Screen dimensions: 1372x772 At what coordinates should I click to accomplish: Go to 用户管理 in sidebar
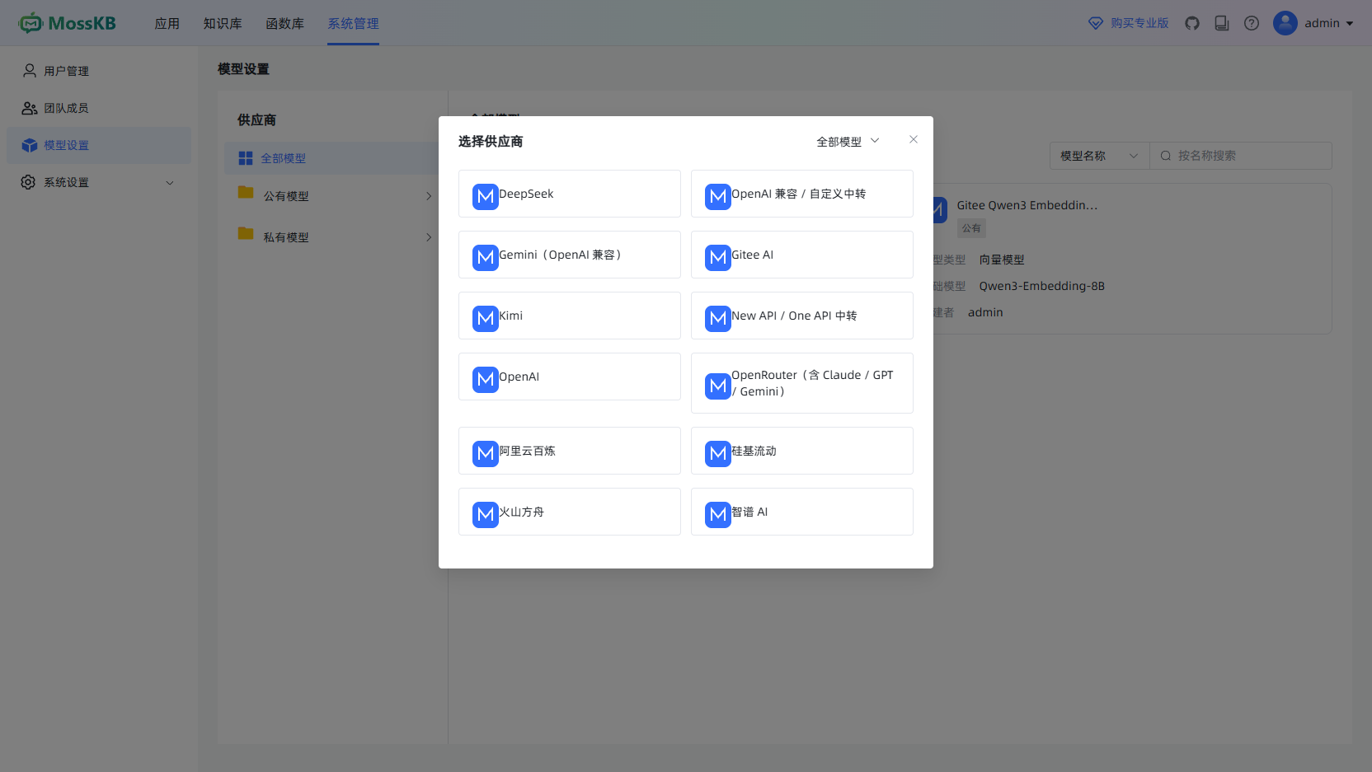pyautogui.click(x=99, y=71)
